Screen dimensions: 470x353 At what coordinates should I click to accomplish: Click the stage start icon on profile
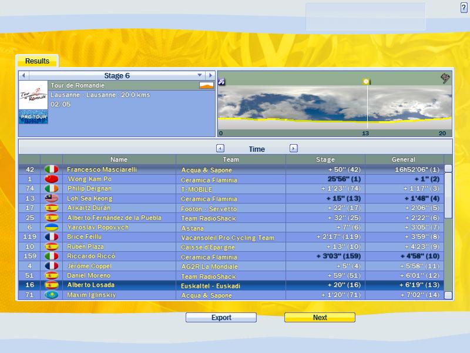pos(221,81)
